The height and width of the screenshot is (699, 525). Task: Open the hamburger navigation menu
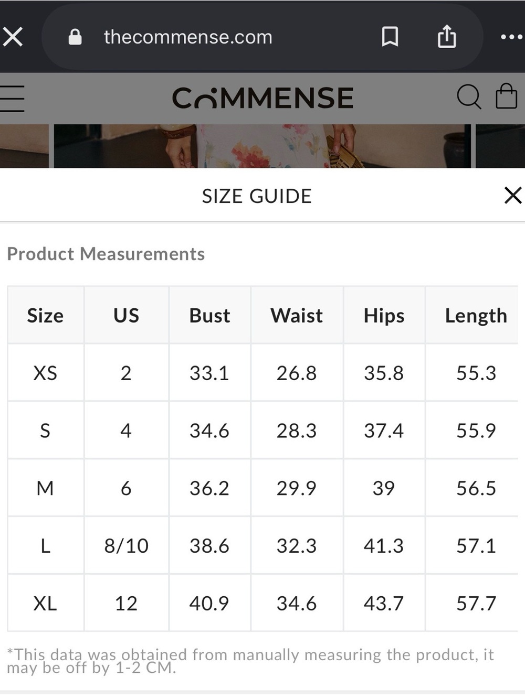(x=12, y=99)
